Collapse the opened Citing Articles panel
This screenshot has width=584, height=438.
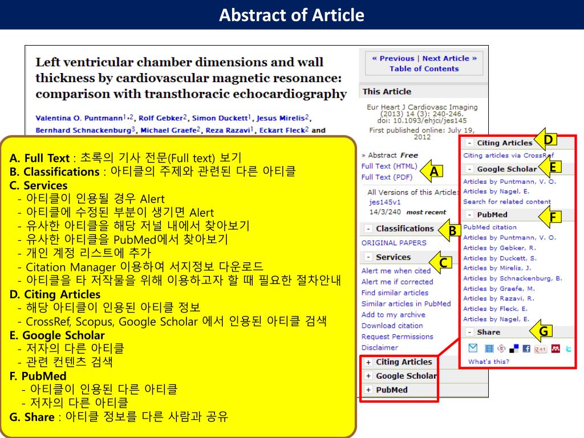tap(470, 143)
